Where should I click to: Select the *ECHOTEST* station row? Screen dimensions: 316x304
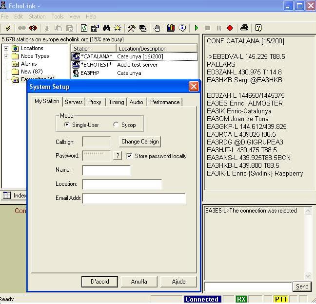134,65
